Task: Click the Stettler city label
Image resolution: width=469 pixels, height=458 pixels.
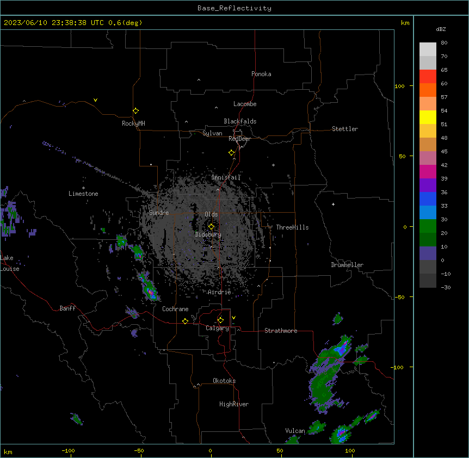Action: (345, 129)
